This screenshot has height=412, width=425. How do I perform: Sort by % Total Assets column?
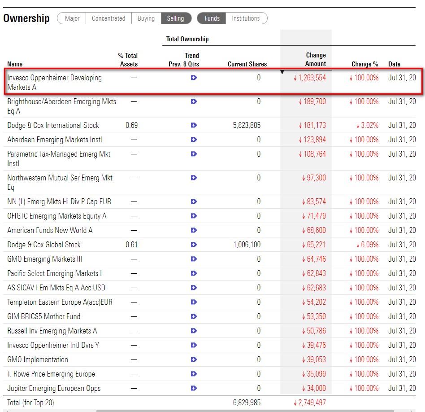point(128,60)
